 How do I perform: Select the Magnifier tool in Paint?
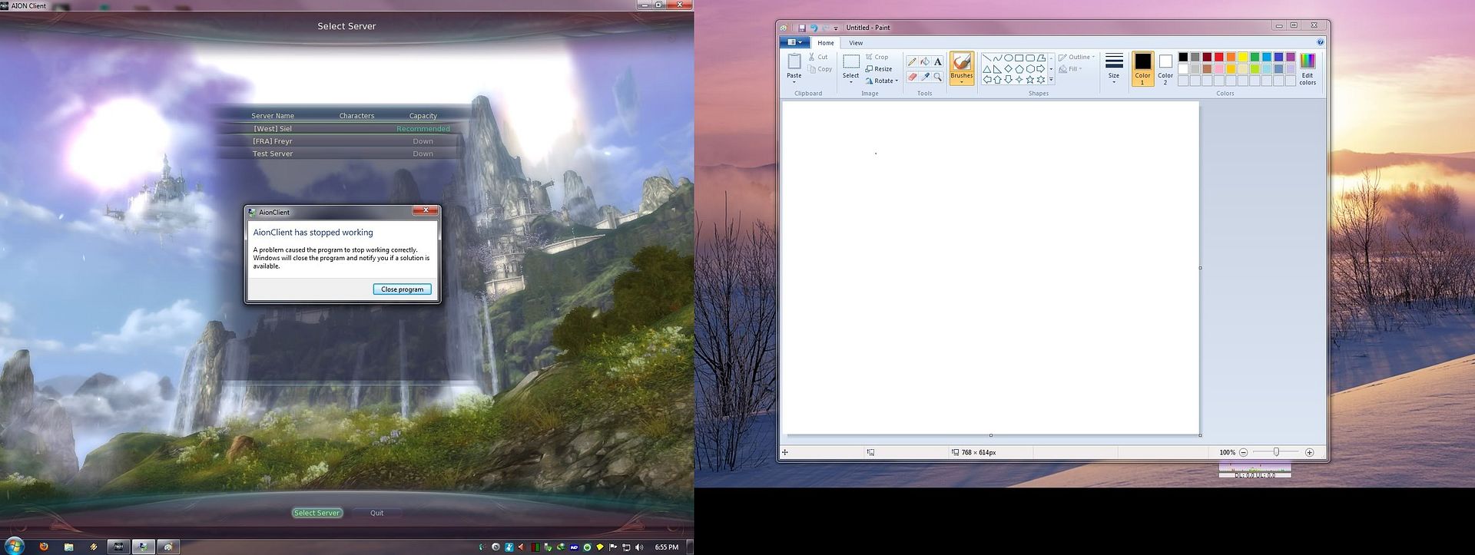pyautogui.click(x=938, y=77)
